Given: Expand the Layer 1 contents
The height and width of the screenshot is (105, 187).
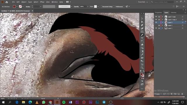Looking at the screenshot, I should pyautogui.click(x=162, y=28).
